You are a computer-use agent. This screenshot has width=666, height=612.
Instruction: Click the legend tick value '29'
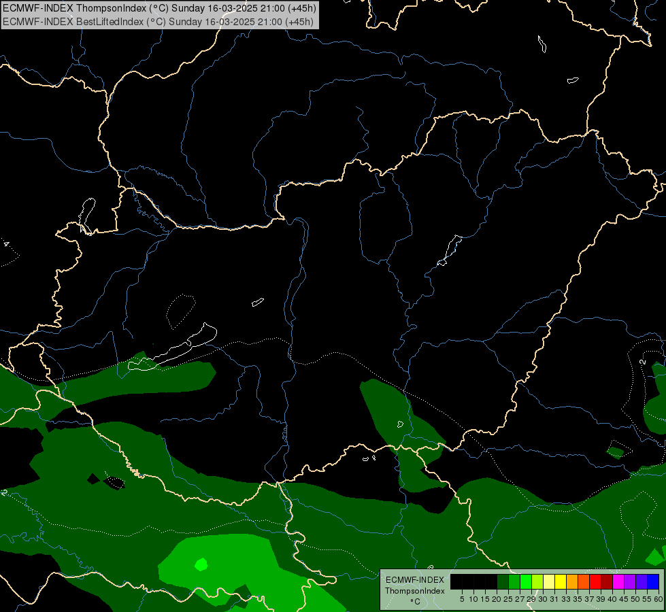coord(531,599)
